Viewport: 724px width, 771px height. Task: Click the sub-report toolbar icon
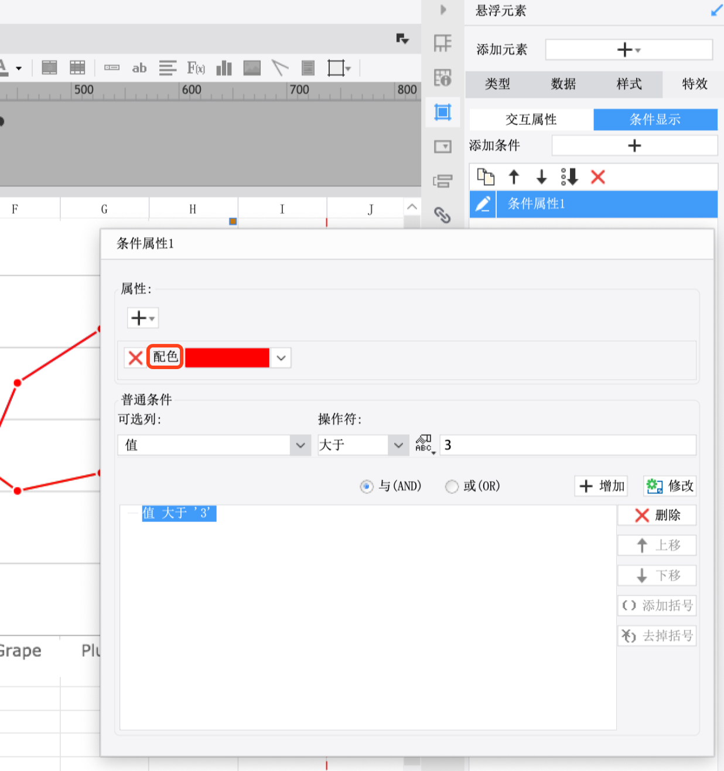pos(308,68)
